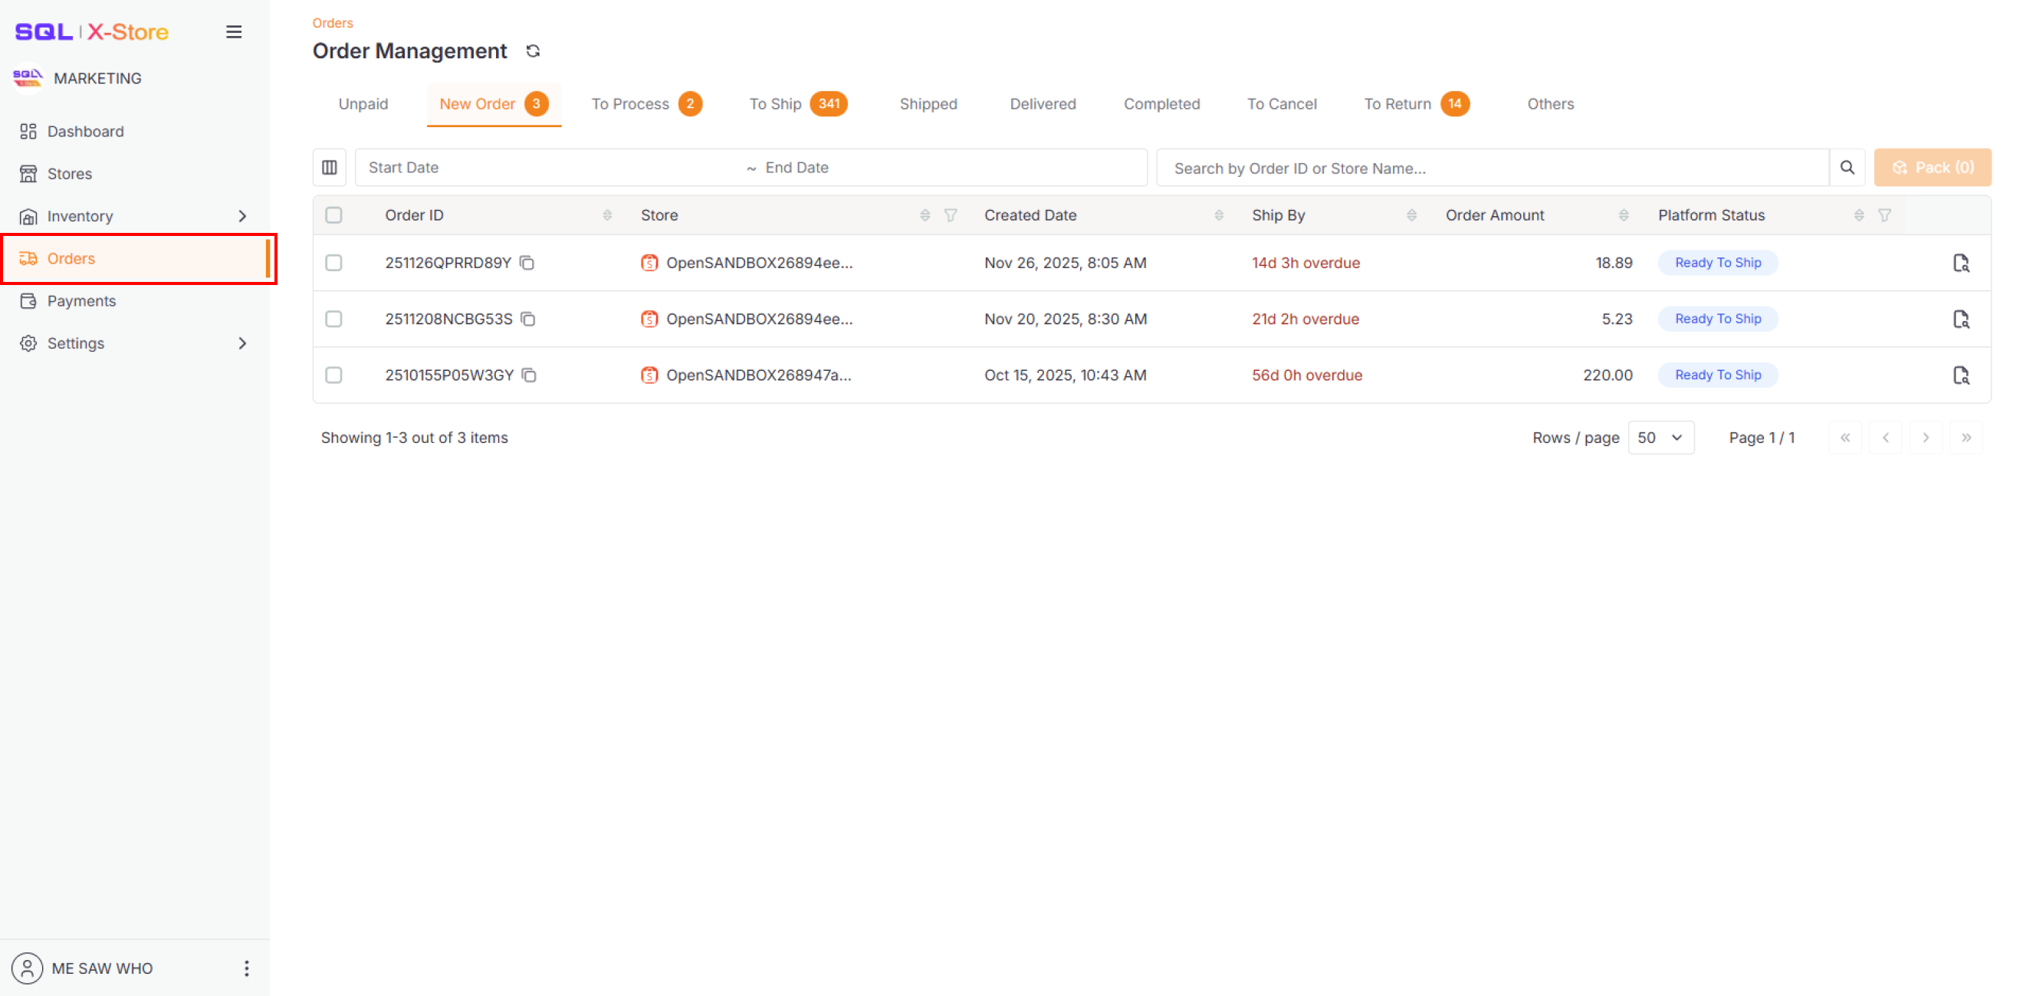Open the Rows per page dropdown
The width and height of the screenshot is (2033, 996).
1660,437
